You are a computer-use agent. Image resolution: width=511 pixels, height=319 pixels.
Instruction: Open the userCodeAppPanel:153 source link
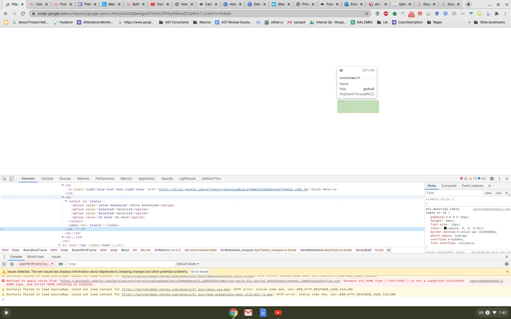(x=491, y=209)
